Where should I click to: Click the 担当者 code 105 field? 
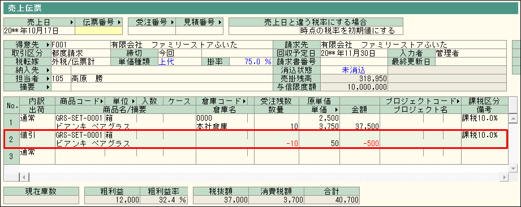tap(61, 78)
